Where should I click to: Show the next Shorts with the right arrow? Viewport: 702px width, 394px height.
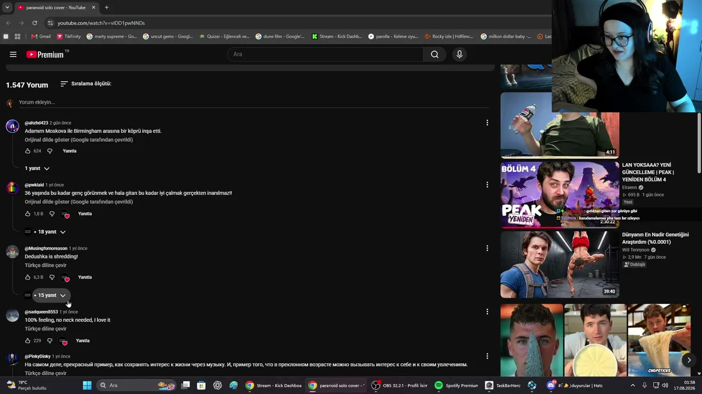689,360
